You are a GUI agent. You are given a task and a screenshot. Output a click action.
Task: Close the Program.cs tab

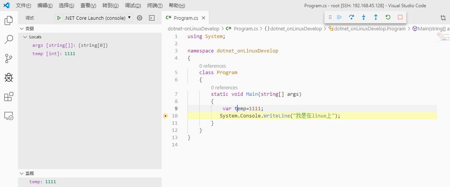tap(204, 18)
